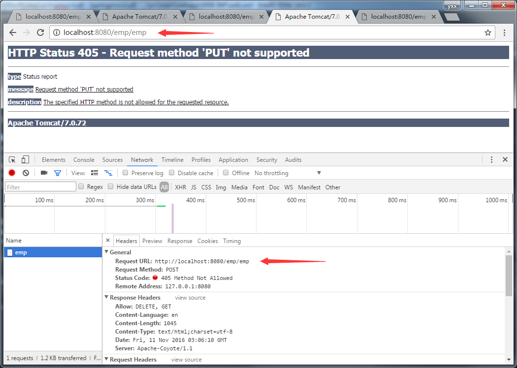Click the yxx profile button

click(x=452, y=5)
